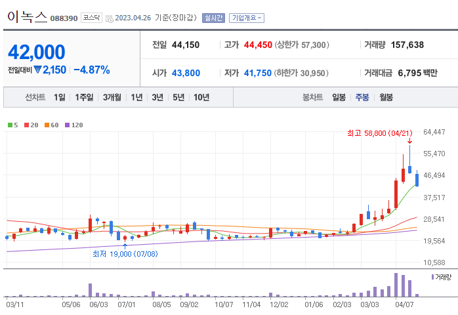The image size is (458, 315).
Task: Click the green 5-day moving average swatch
Action: (10, 125)
